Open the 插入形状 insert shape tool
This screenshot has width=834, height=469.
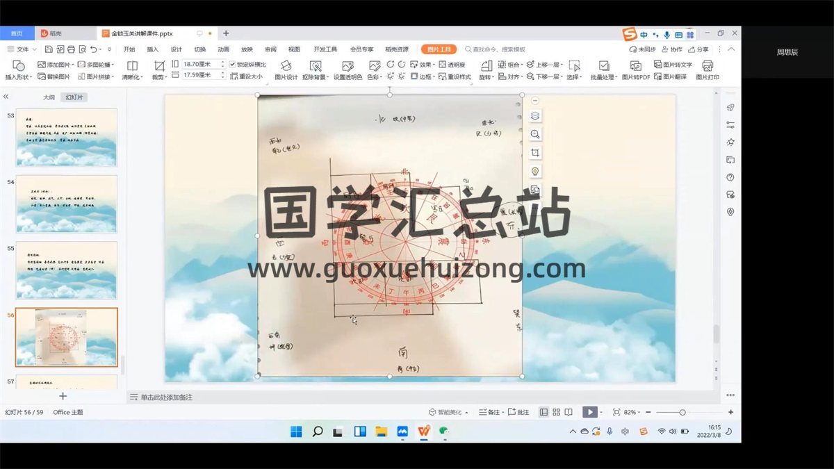[19, 70]
